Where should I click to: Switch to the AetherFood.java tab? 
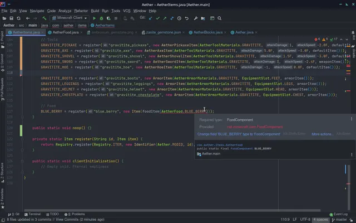[66, 32]
